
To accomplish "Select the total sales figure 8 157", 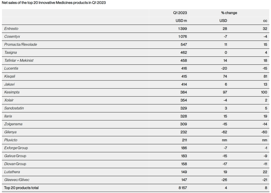I will (x=183, y=188).
